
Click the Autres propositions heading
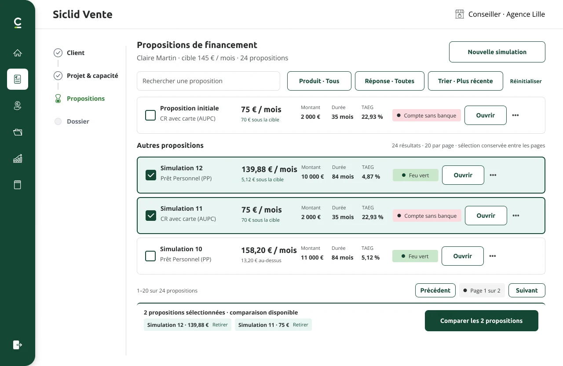(x=170, y=145)
